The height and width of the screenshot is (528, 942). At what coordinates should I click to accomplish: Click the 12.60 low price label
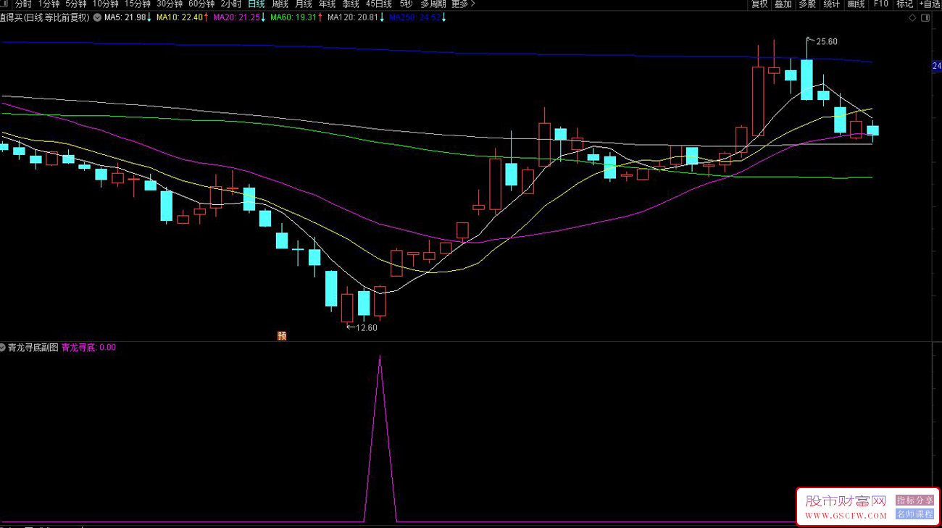point(367,327)
